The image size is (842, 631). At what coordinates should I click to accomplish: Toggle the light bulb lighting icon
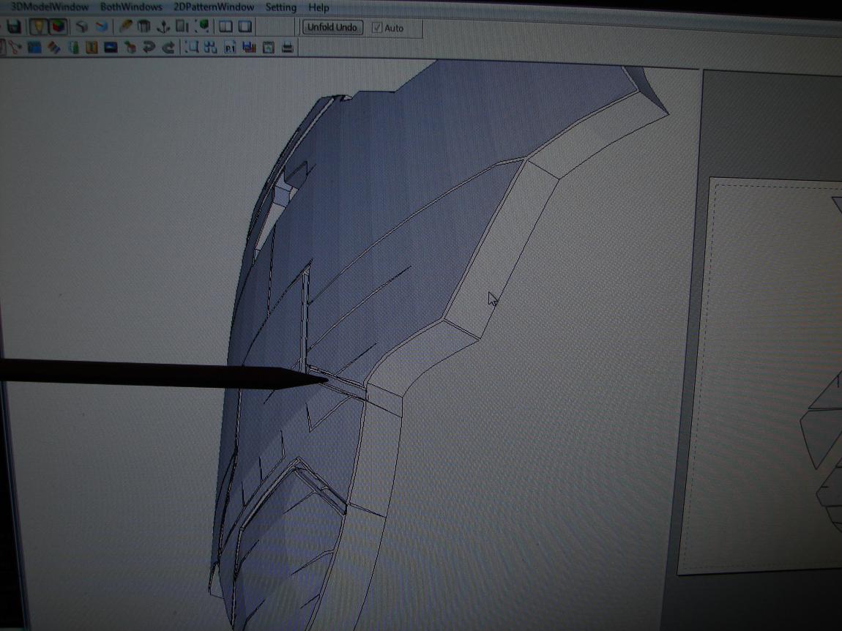[x=37, y=27]
